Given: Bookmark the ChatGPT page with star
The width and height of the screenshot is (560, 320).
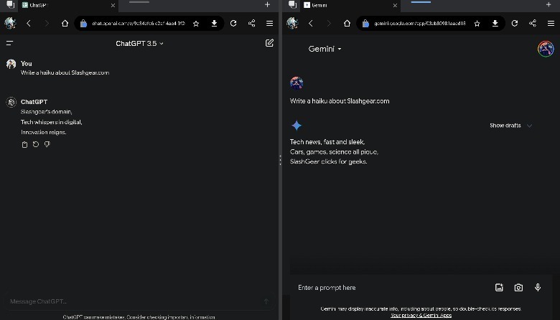Looking at the screenshot, I should 196,23.
